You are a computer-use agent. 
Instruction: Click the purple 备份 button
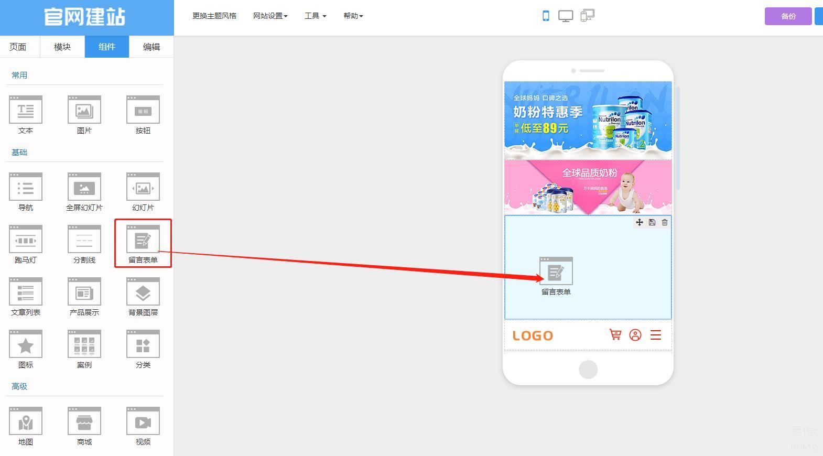click(x=788, y=16)
